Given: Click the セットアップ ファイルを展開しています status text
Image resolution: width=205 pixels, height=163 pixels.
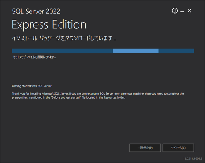Looking at the screenshot, I should coord(35,57).
